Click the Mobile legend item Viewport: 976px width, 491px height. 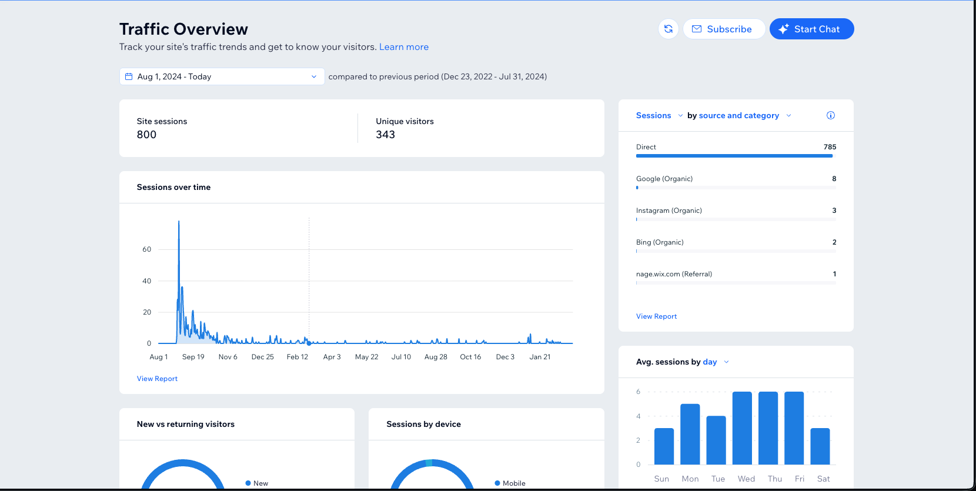(510, 483)
